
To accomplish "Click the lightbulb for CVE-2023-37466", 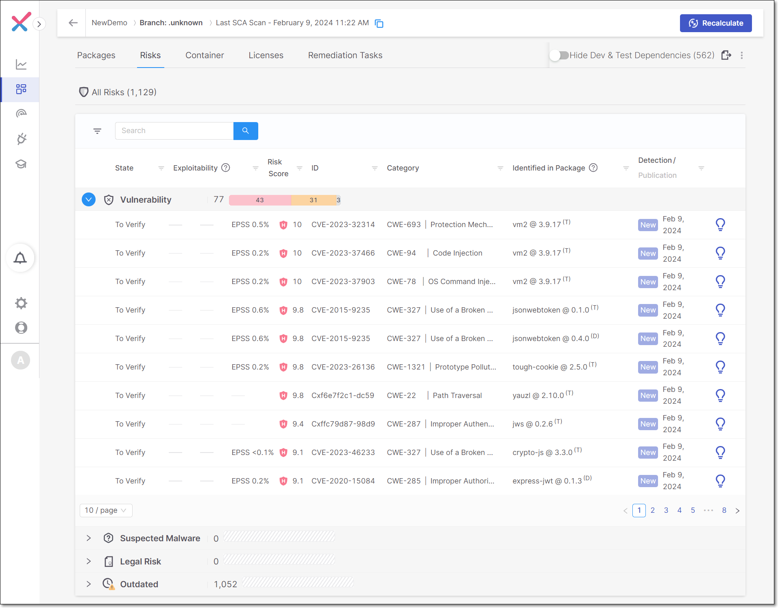I will pyautogui.click(x=720, y=253).
